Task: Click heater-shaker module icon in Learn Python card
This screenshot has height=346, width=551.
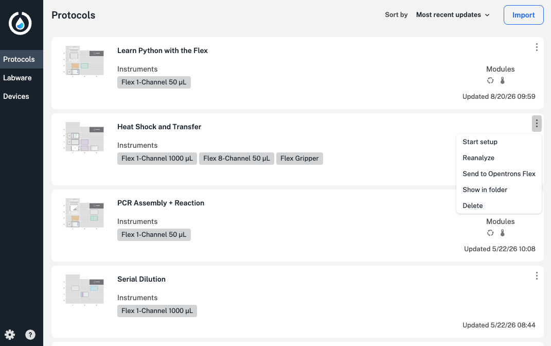Action: (x=490, y=80)
